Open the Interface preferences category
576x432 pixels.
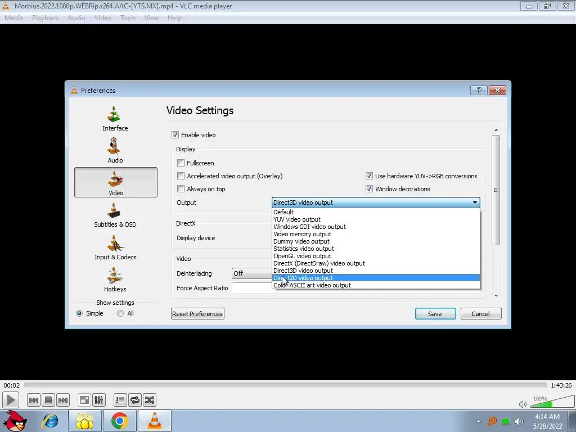[115, 118]
